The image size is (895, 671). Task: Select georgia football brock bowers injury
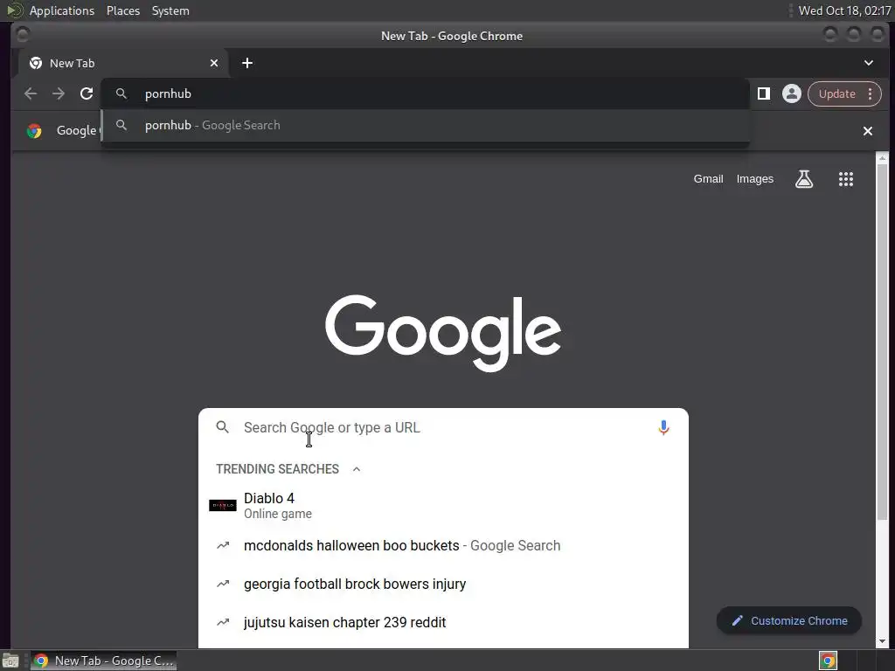tap(443, 585)
